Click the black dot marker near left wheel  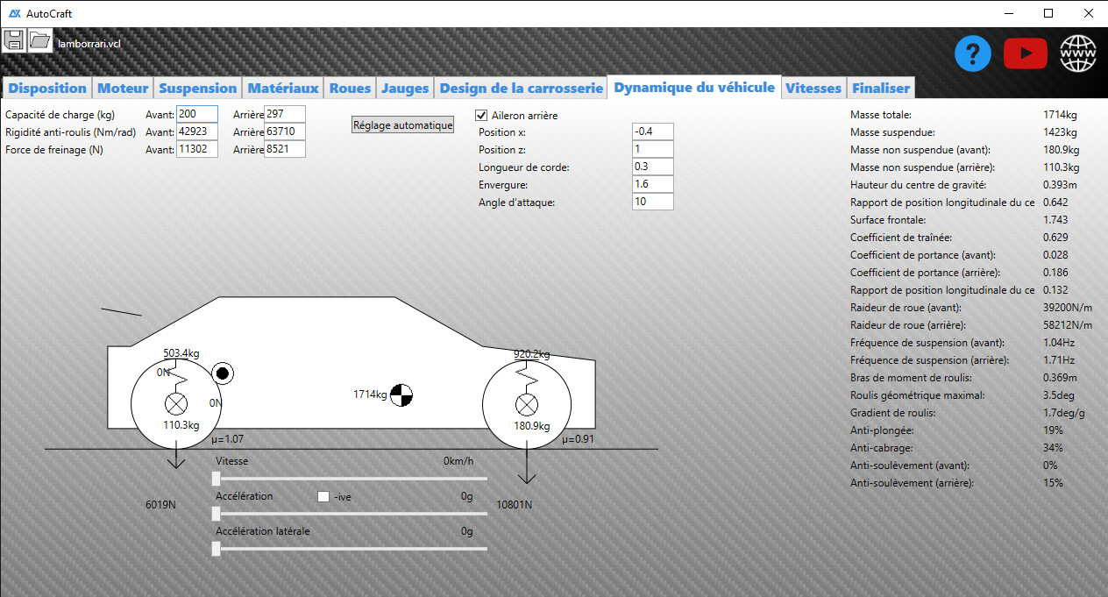223,374
